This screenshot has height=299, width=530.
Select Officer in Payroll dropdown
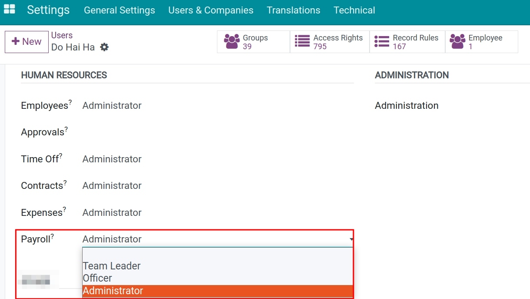pyautogui.click(x=217, y=278)
